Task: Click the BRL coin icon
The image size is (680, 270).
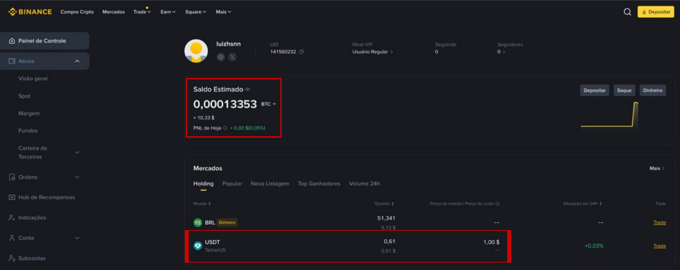Action: 198,223
